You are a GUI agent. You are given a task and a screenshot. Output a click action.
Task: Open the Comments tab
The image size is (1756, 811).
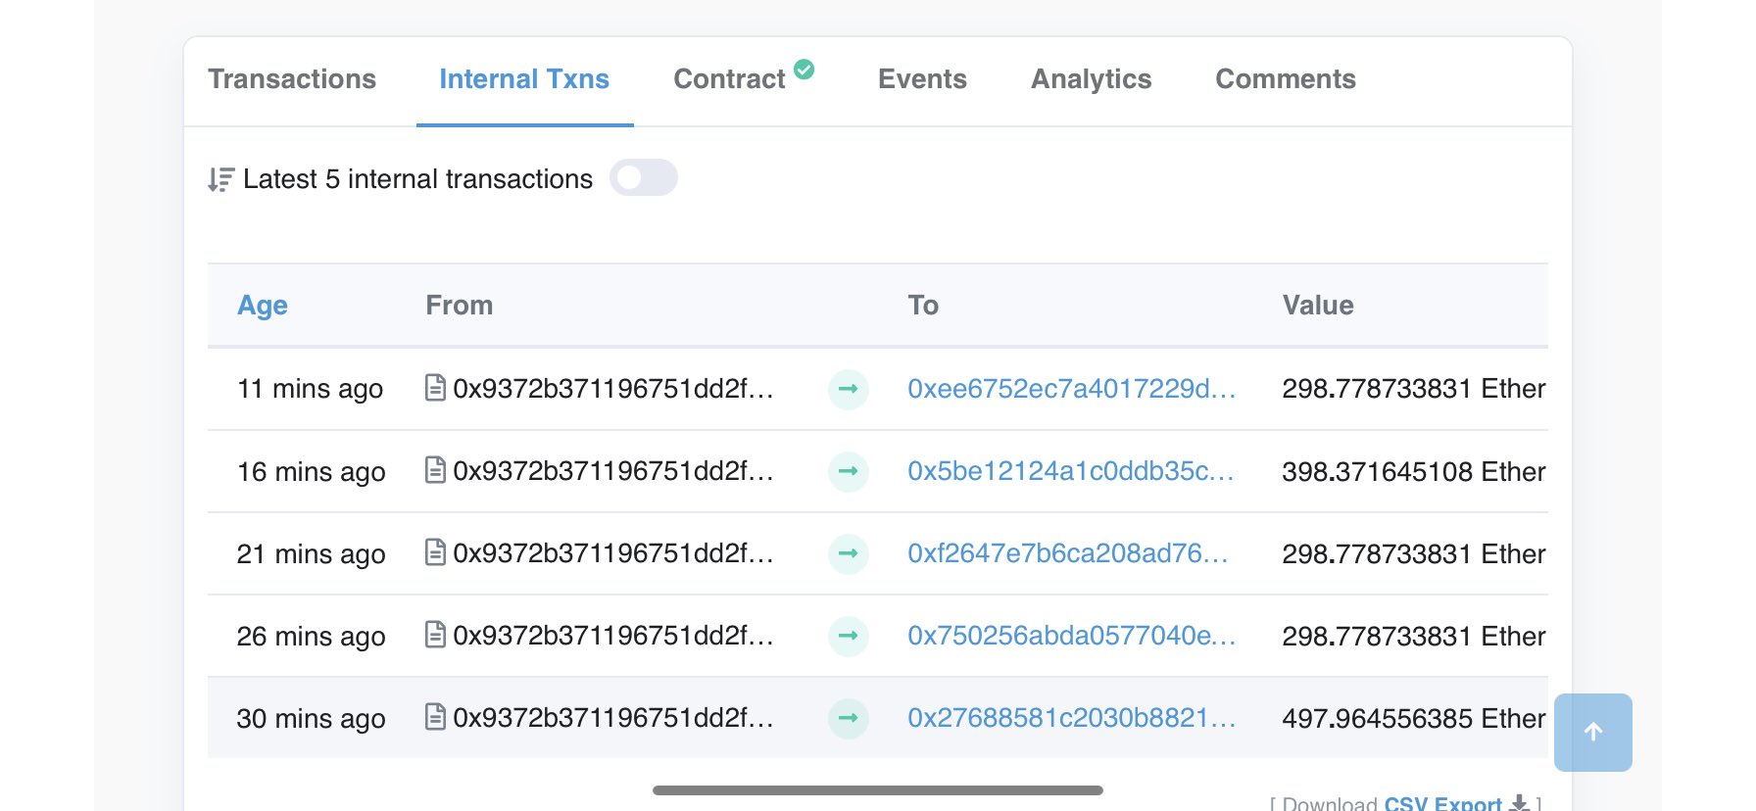click(1286, 79)
